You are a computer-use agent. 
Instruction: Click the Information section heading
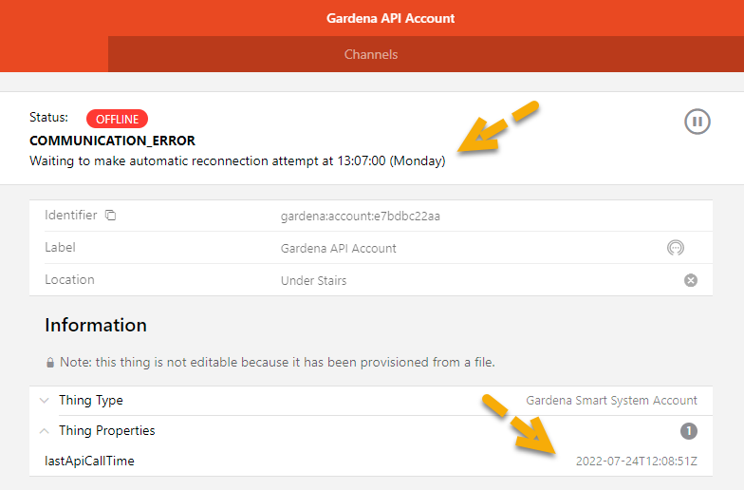(x=96, y=325)
